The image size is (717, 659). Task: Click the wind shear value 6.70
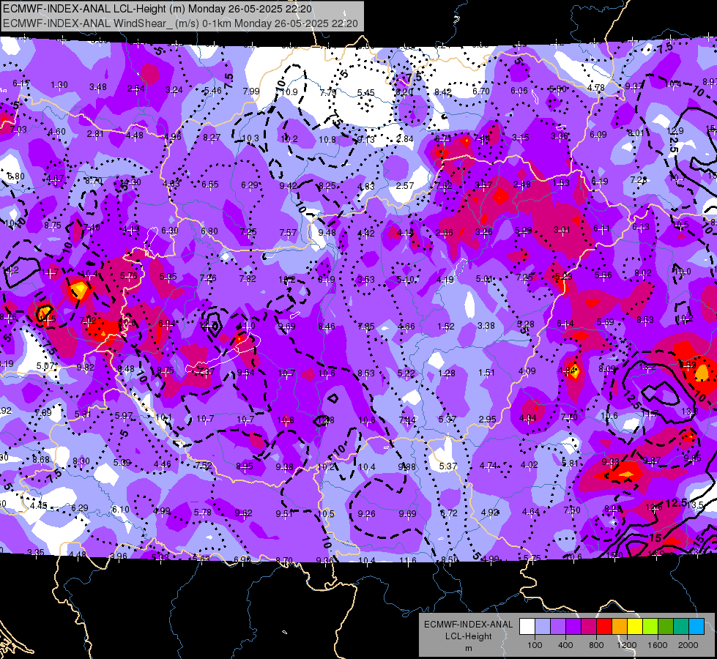[481, 91]
